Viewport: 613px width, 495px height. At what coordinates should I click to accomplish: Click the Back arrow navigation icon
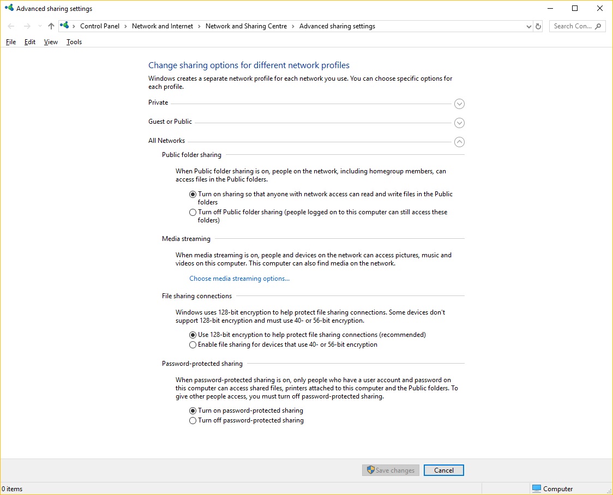point(11,26)
